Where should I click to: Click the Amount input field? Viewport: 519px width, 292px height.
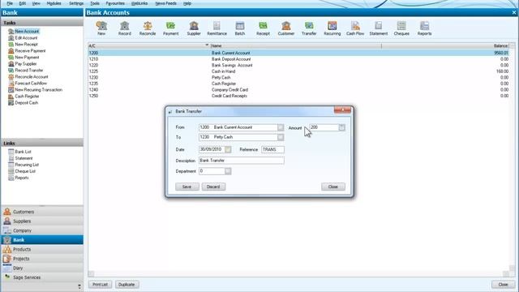click(324, 127)
